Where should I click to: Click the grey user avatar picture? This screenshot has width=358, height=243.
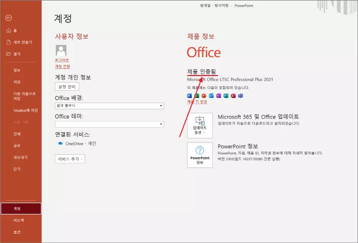pos(61,50)
